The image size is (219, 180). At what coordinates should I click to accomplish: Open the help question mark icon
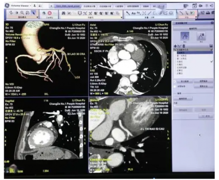(x=206, y=6)
